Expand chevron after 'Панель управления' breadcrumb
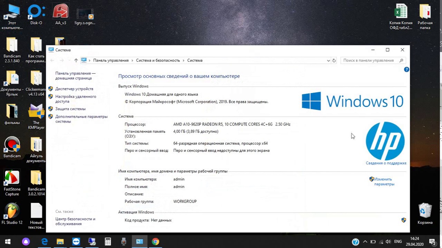 point(132,60)
